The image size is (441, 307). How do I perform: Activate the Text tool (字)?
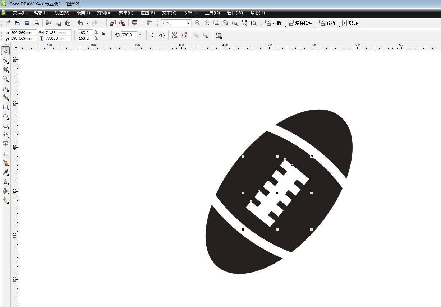(x=5, y=144)
